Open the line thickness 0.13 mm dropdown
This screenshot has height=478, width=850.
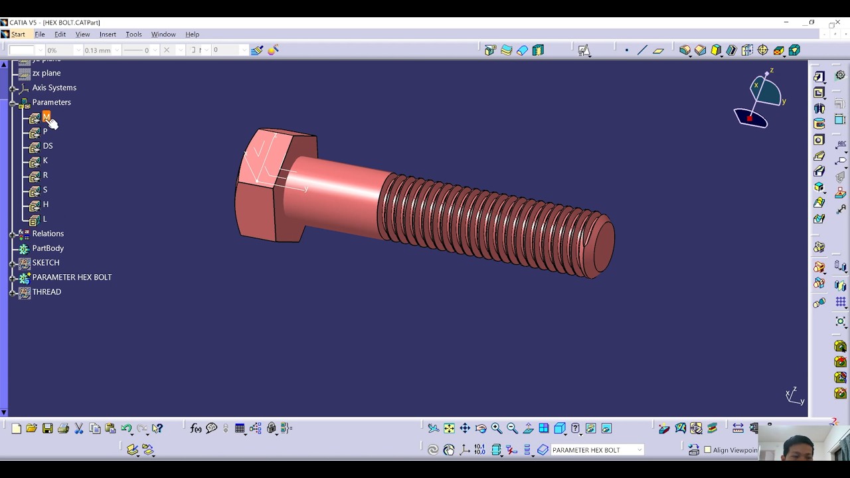click(117, 50)
